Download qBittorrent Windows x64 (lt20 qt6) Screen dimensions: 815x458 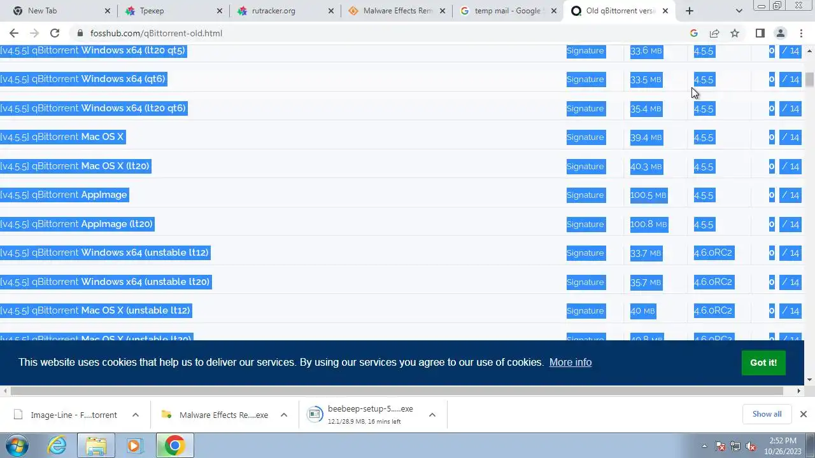(x=93, y=108)
